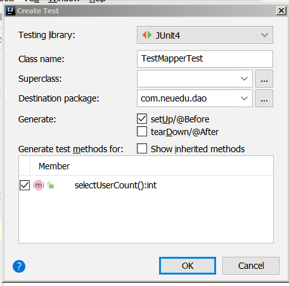Viewport: 289px width, 286px height.
Task: Click the green public lock icon
Action: pyautogui.click(x=51, y=185)
